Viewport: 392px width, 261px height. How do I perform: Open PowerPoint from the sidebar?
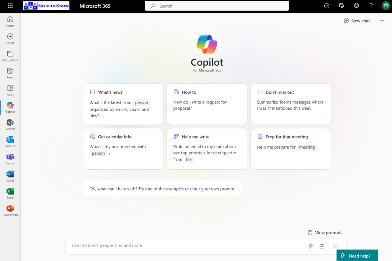point(10,211)
